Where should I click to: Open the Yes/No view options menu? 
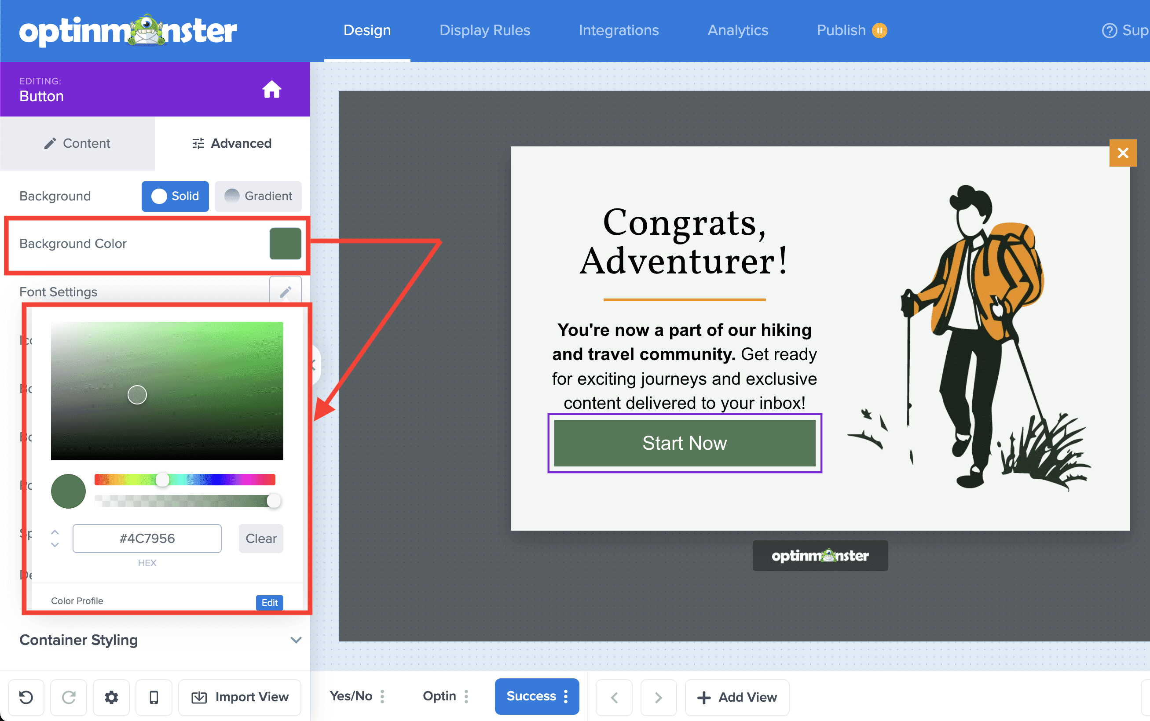click(x=383, y=696)
